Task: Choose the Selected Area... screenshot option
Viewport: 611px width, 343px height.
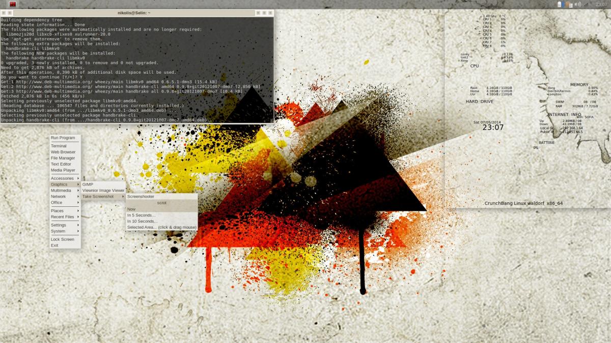Action: click(161, 228)
